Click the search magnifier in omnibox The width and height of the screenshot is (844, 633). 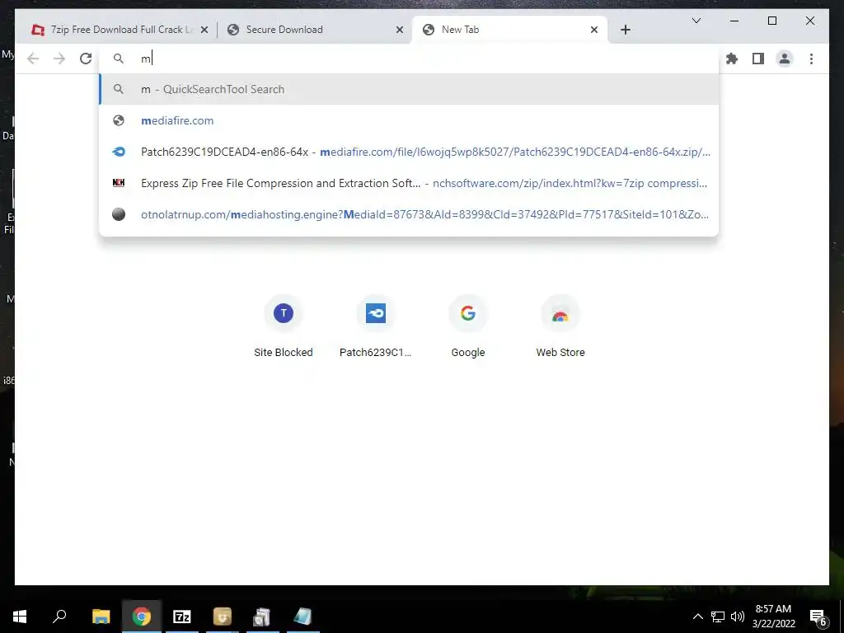(119, 59)
